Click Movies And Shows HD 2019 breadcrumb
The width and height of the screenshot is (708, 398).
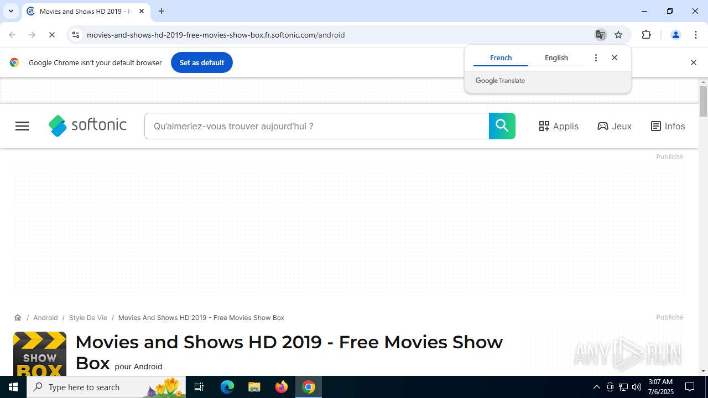(x=201, y=318)
